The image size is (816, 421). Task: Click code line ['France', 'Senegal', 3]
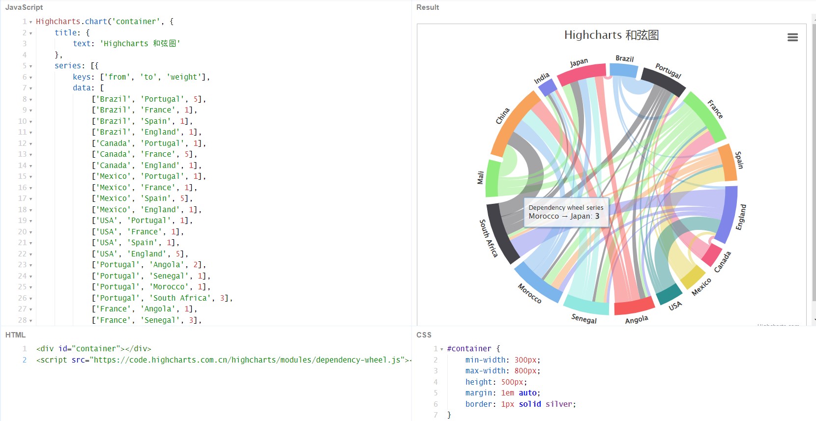click(x=146, y=320)
